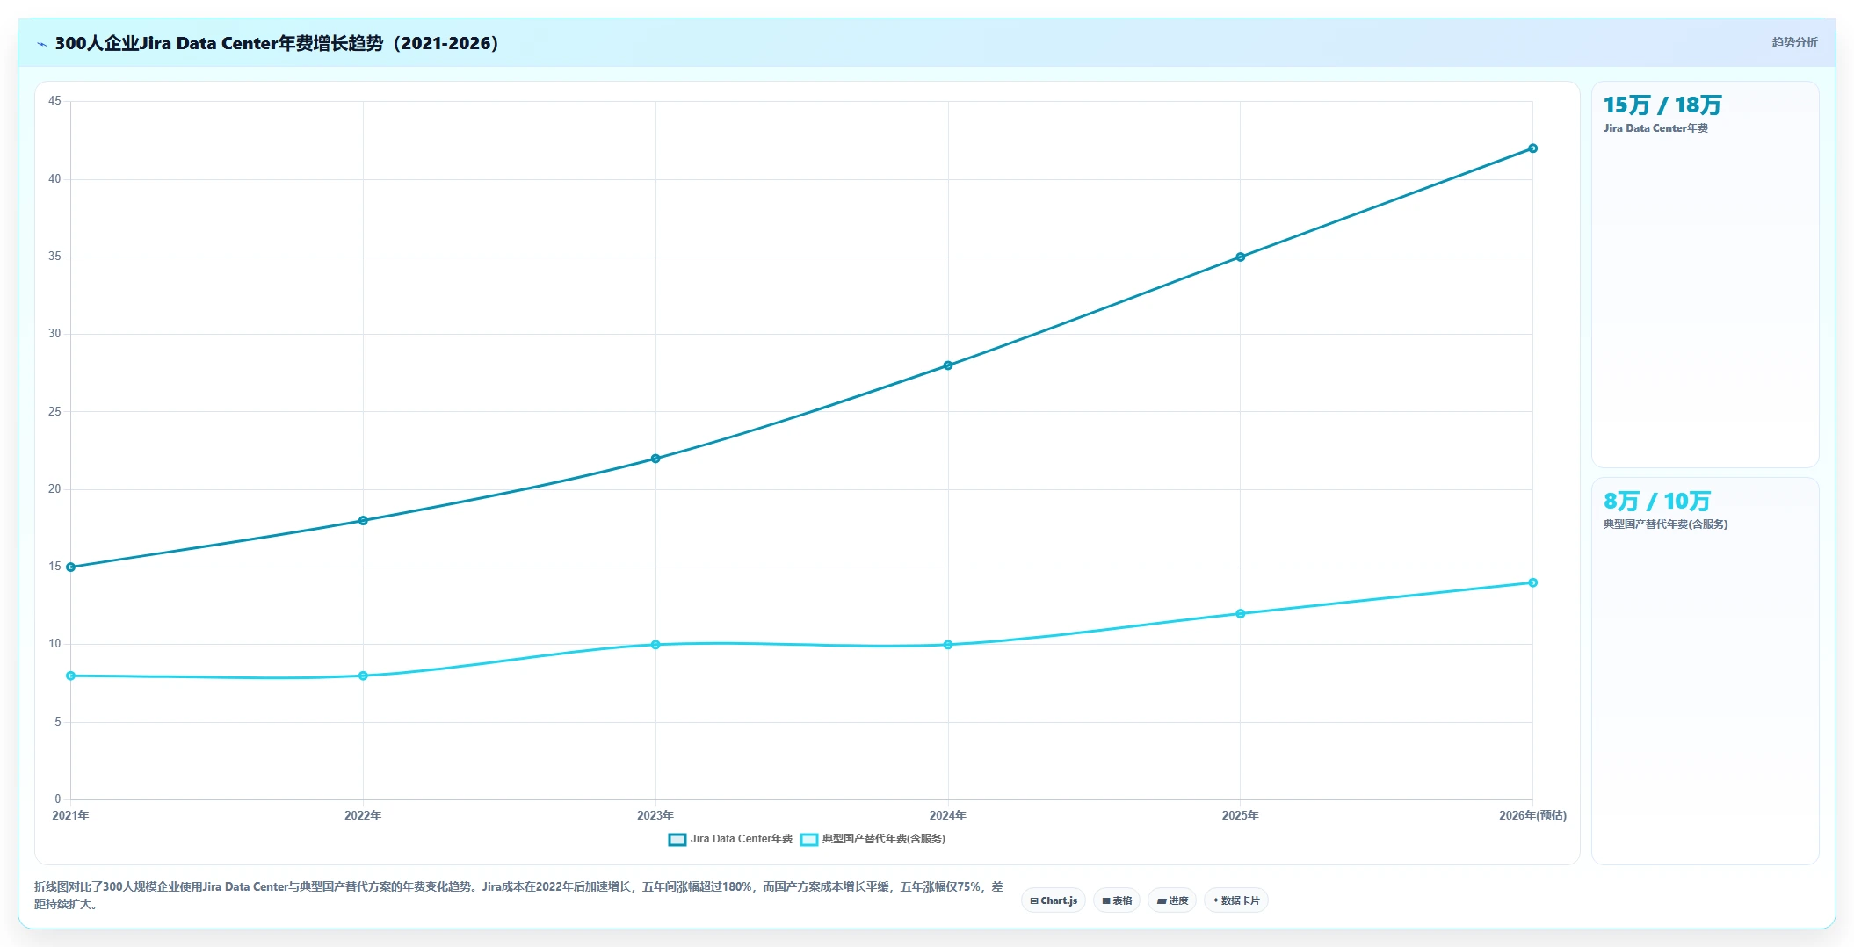Viewport: 1854px width, 947px height.
Task: Click the 0 y-axis tick label
Action: (58, 799)
